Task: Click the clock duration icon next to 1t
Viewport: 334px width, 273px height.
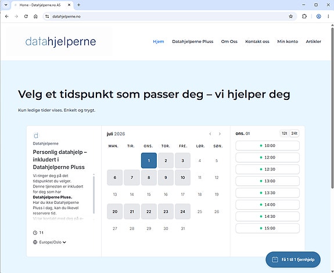Action: coord(35,232)
